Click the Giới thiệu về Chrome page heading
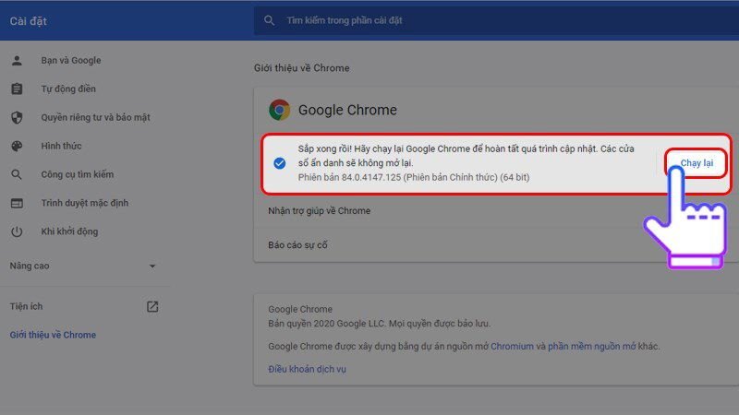This screenshot has height=415, width=739. pos(302,67)
